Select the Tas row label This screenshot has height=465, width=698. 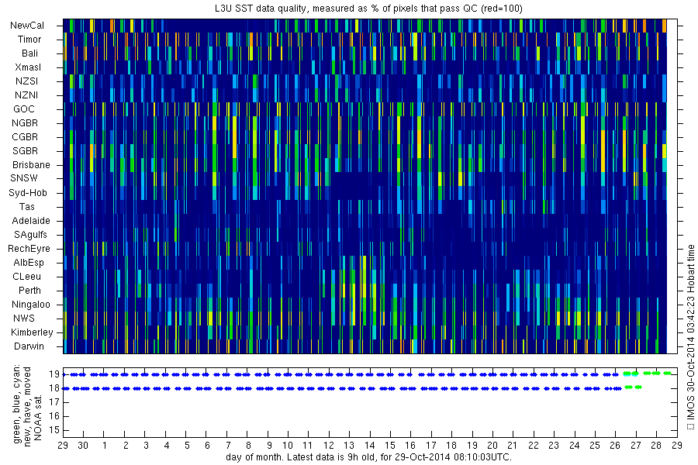point(26,207)
